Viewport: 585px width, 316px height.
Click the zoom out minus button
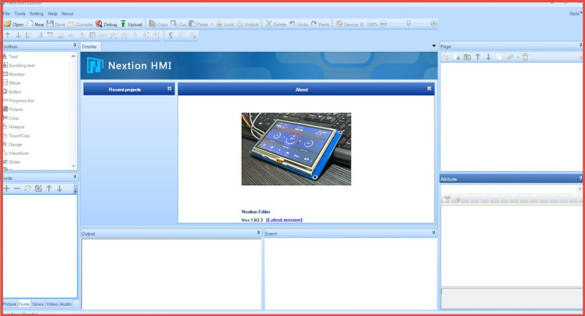[x=383, y=23]
